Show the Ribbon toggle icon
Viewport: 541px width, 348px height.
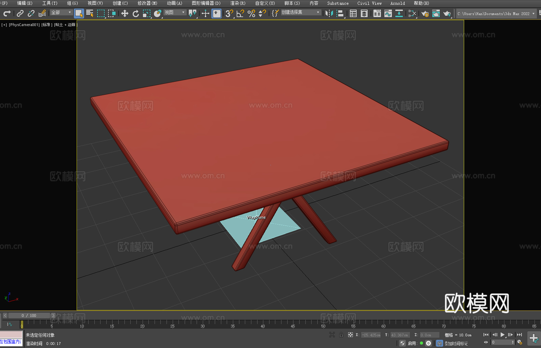(377, 13)
